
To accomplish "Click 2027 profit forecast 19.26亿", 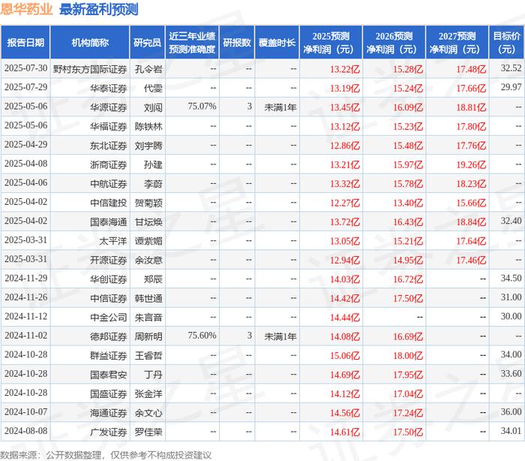I will pos(471,165).
